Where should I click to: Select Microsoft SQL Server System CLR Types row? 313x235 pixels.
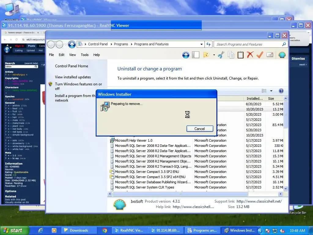pyautogui.click(x=197, y=187)
